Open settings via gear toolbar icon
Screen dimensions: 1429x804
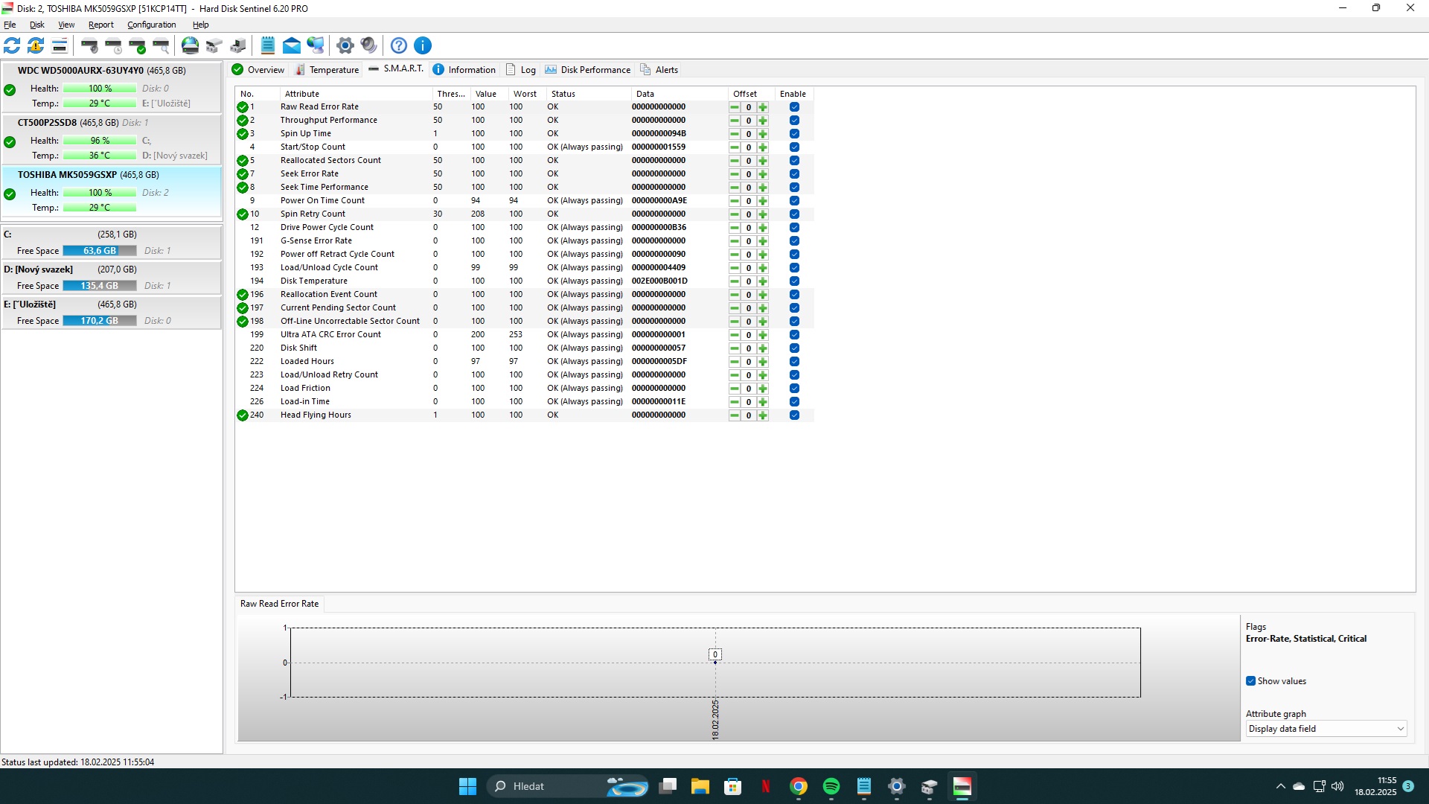point(345,45)
